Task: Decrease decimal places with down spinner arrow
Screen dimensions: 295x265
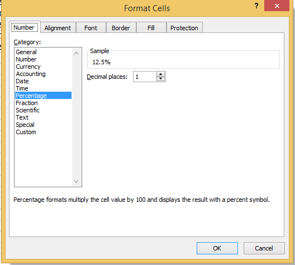Action: (161, 79)
